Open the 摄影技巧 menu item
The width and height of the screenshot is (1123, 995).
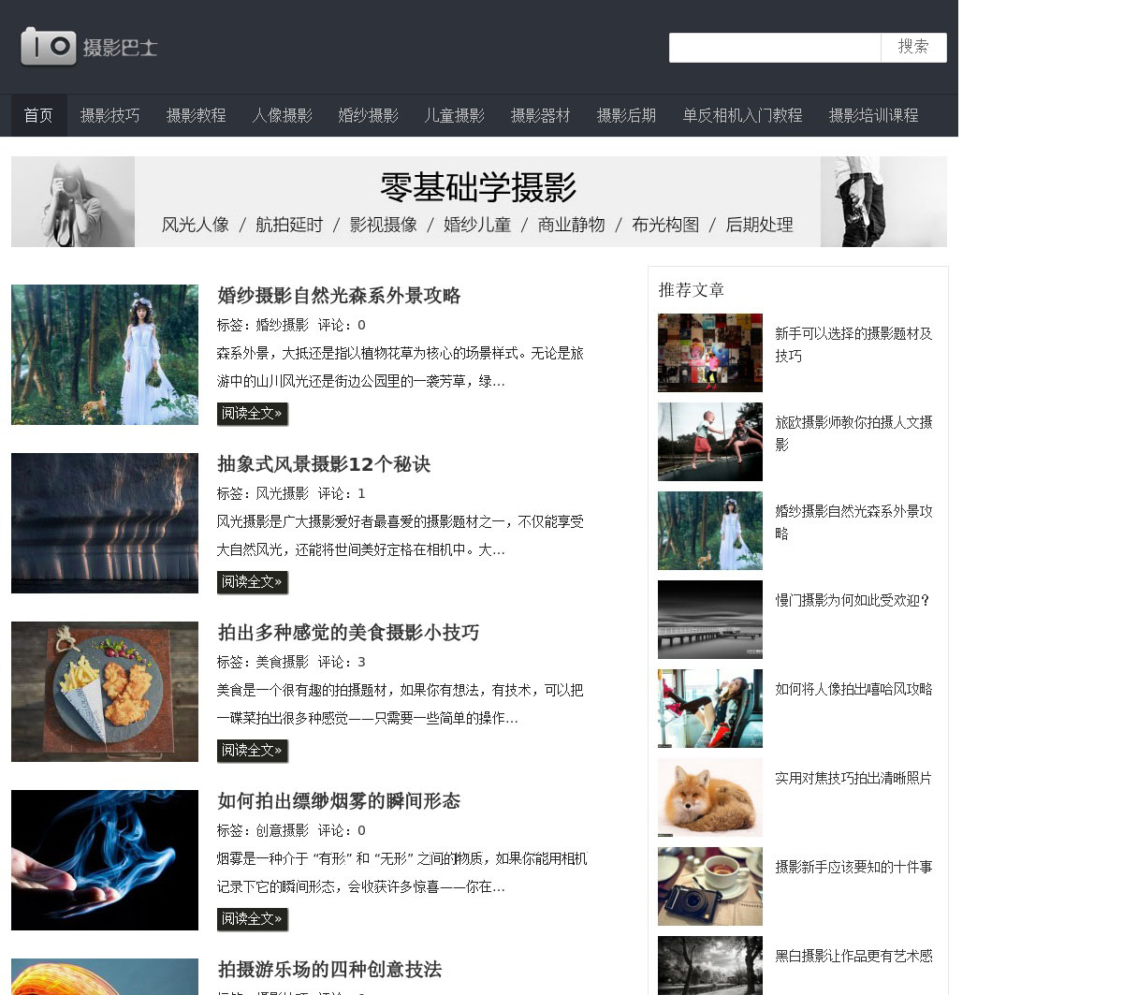109,116
